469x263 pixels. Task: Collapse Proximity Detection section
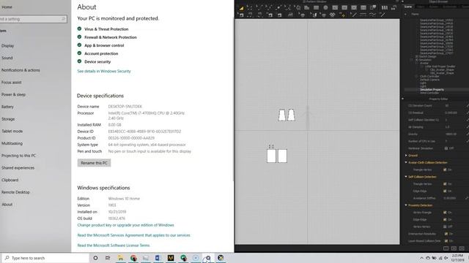click(406, 205)
